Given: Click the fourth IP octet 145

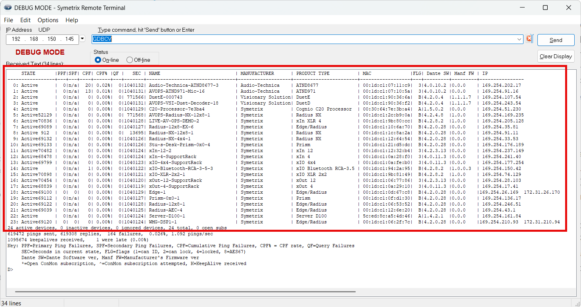Looking at the screenshot, I should pyautogui.click(x=69, y=39).
